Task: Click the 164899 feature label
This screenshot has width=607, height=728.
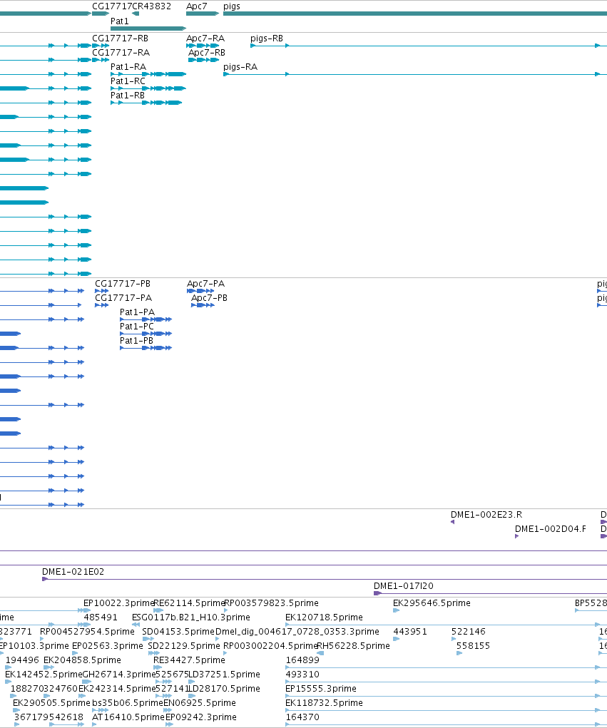Action: 302,660
